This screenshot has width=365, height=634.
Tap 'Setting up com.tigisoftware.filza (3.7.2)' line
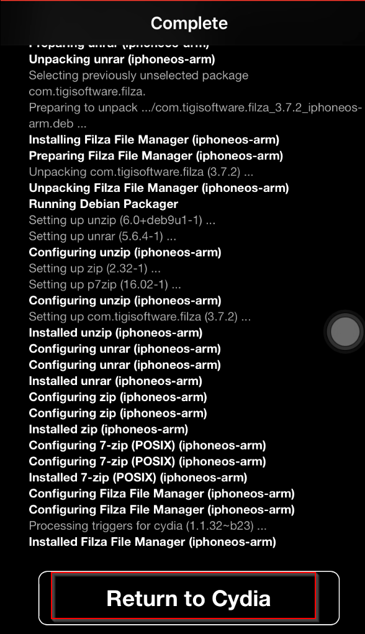(x=140, y=317)
